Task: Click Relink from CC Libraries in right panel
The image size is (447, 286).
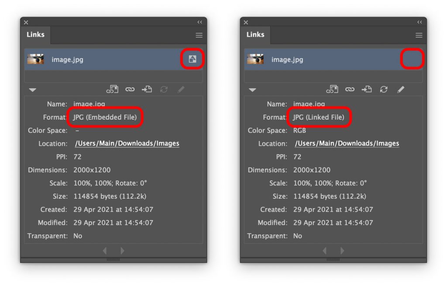Action: tap(332, 89)
